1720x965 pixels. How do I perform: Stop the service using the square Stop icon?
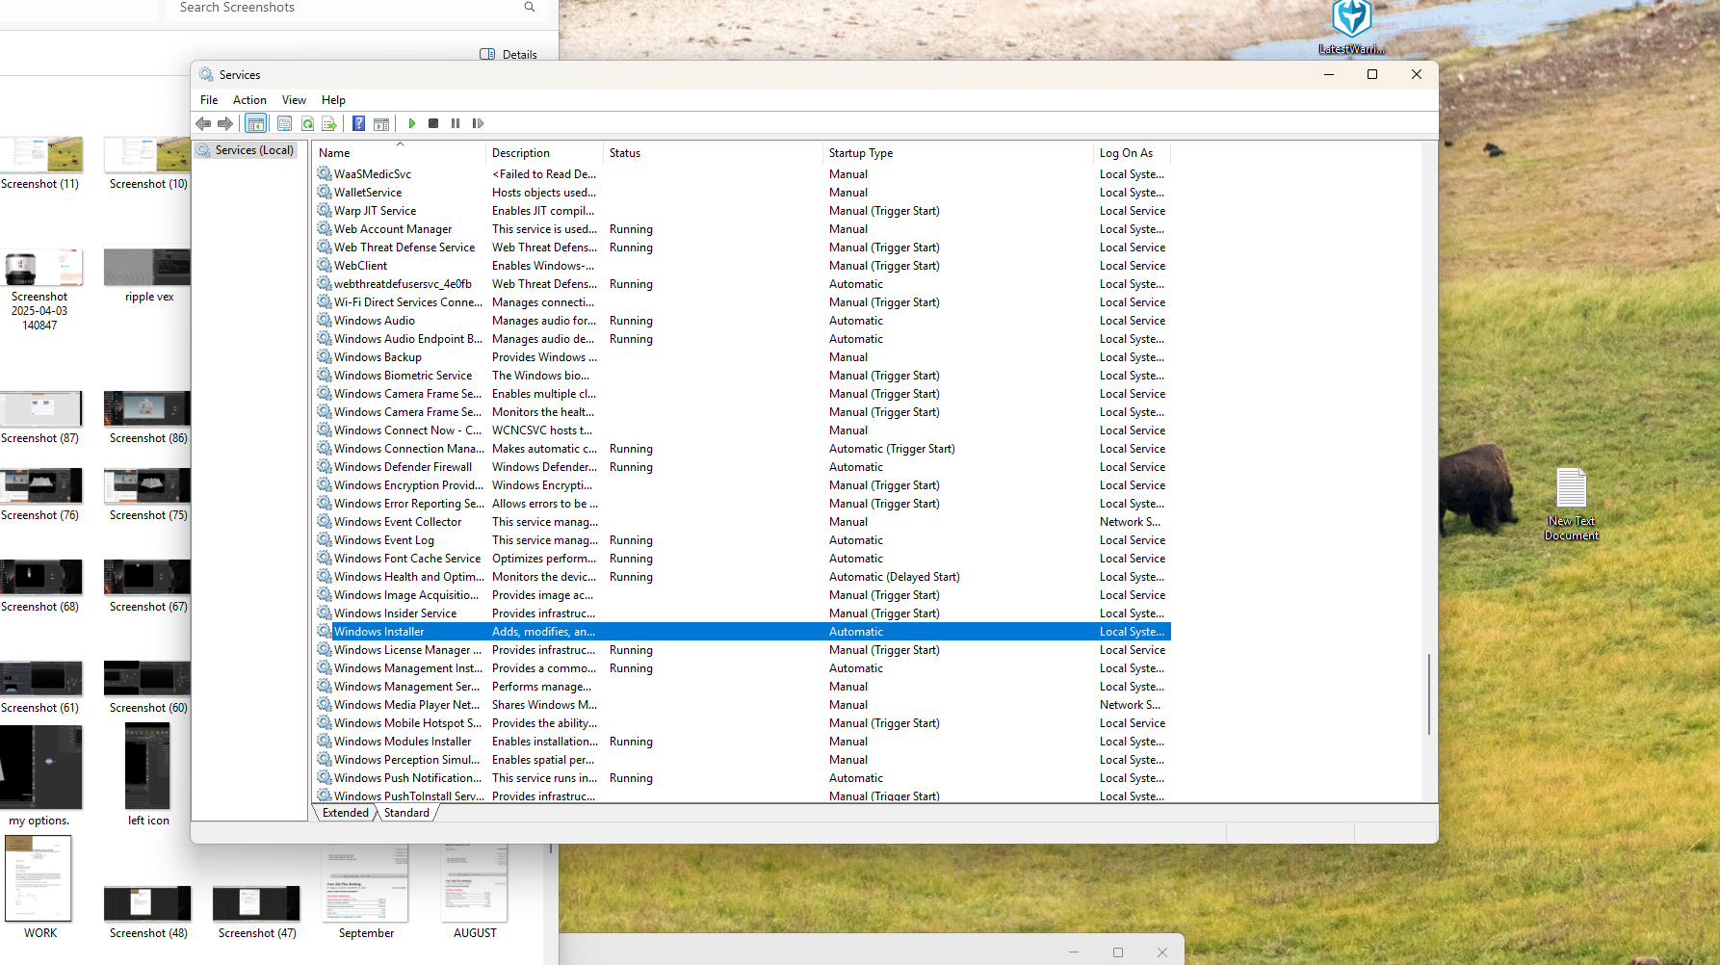click(433, 123)
